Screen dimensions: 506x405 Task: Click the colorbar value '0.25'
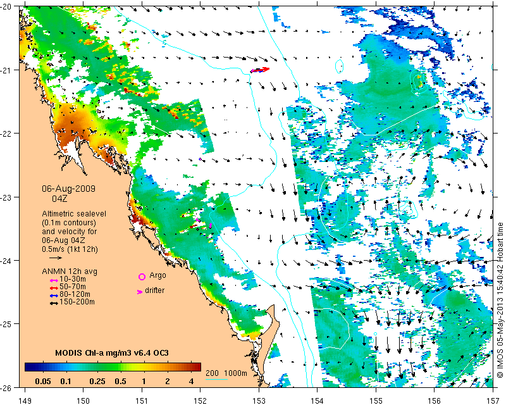click(97, 382)
